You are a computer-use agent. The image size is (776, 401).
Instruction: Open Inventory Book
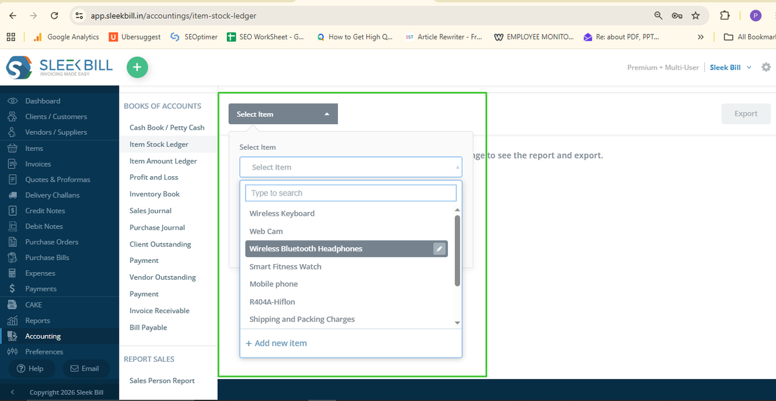pyautogui.click(x=155, y=194)
